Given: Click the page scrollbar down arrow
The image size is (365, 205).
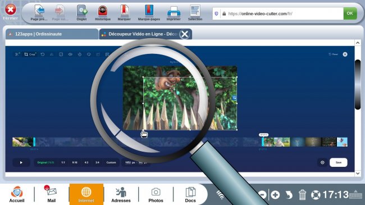Looking at the screenshot, I should pyautogui.click(x=358, y=174).
